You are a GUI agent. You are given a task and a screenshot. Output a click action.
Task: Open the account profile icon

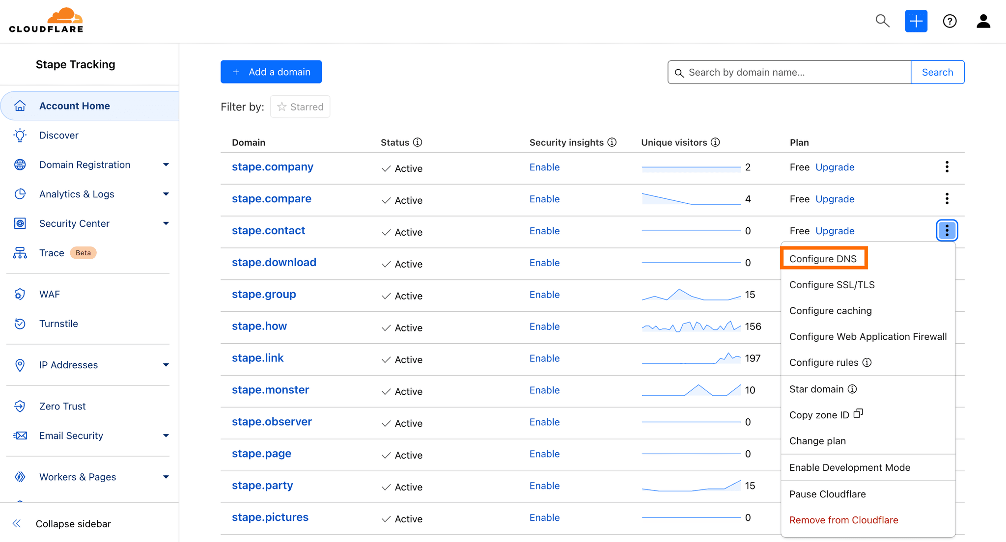tap(983, 21)
